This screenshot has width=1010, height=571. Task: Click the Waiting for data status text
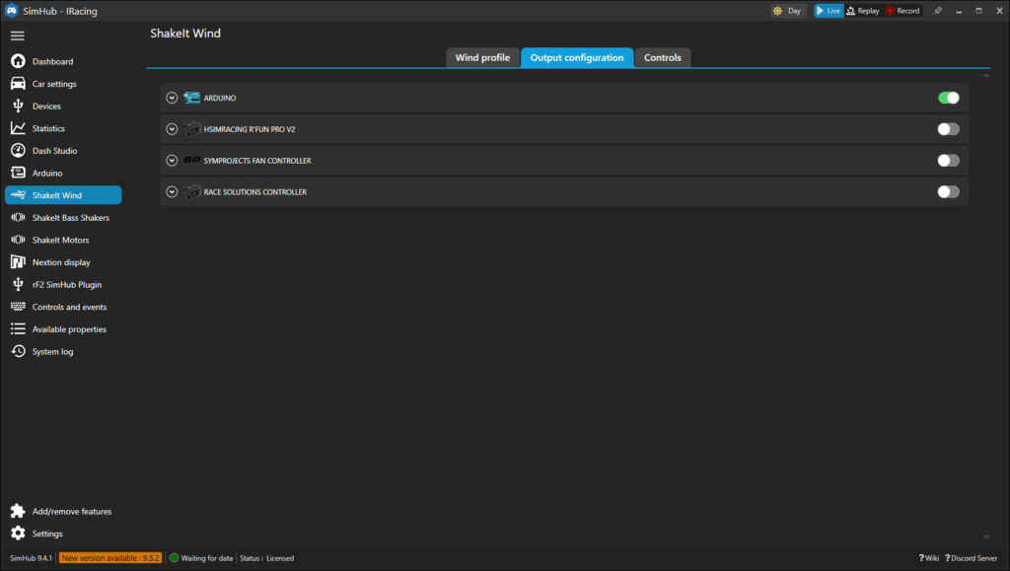[207, 558]
